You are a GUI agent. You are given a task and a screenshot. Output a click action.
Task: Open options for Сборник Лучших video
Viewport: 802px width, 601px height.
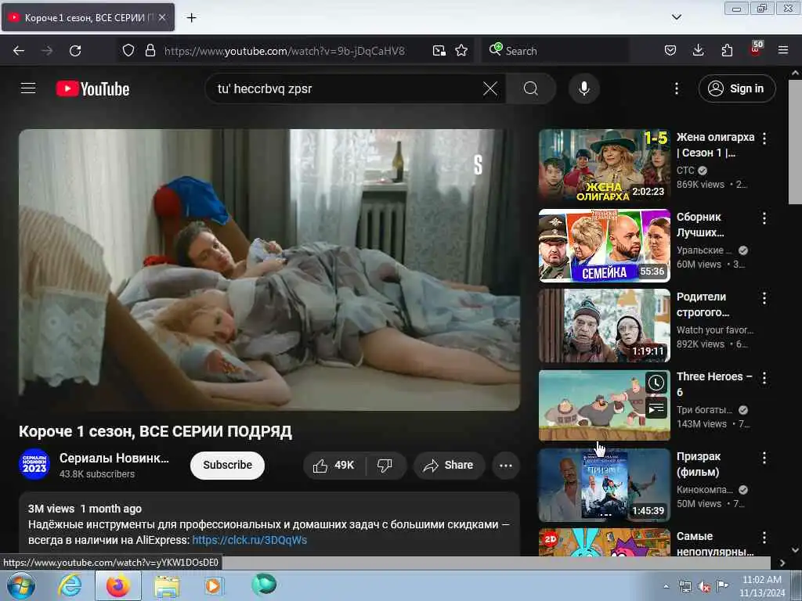click(764, 218)
